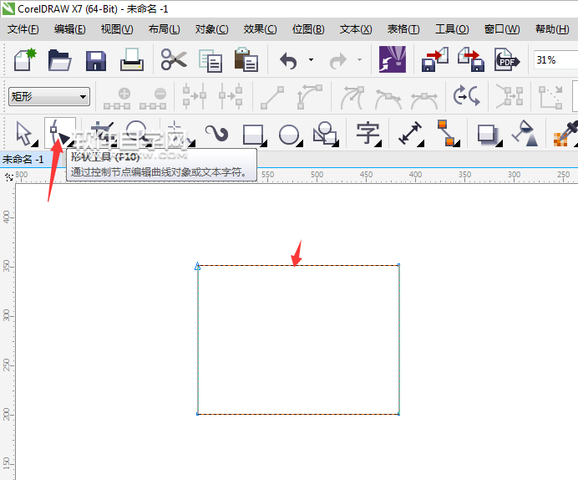Image resolution: width=578 pixels, height=480 pixels.
Task: Open the 帮助(H) menu
Action: pos(552,29)
